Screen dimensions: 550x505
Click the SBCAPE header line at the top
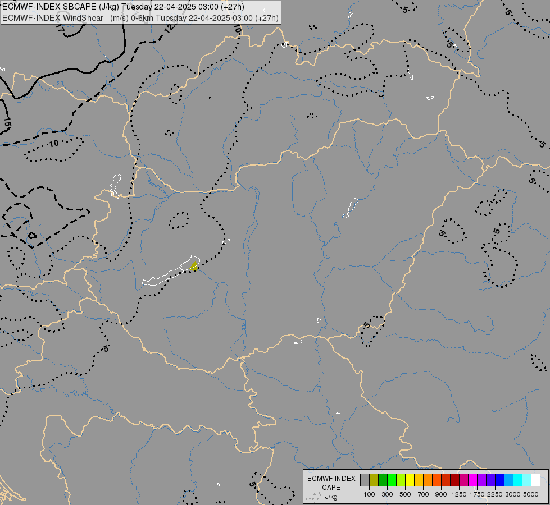123,7
